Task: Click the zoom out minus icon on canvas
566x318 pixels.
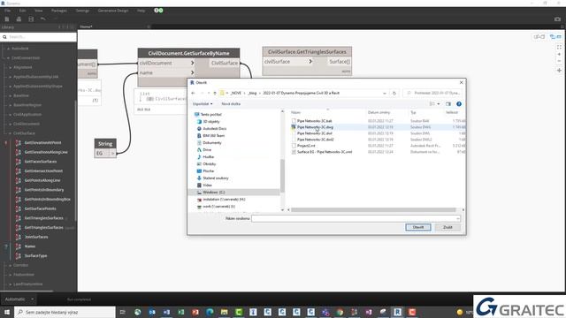Action: tap(559, 61)
